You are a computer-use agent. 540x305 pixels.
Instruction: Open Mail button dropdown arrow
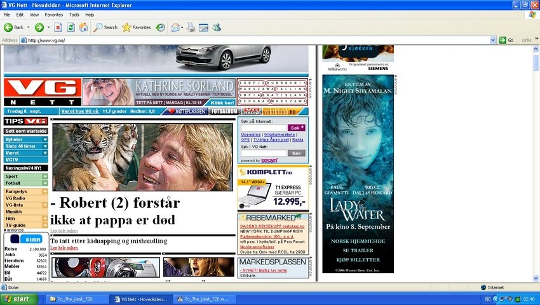coord(182,27)
